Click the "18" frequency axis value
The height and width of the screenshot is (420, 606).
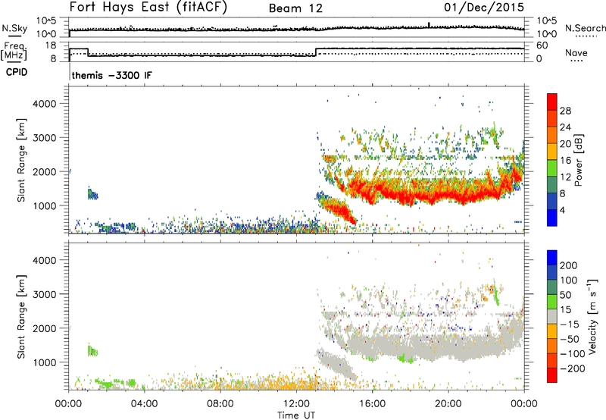click(51, 45)
